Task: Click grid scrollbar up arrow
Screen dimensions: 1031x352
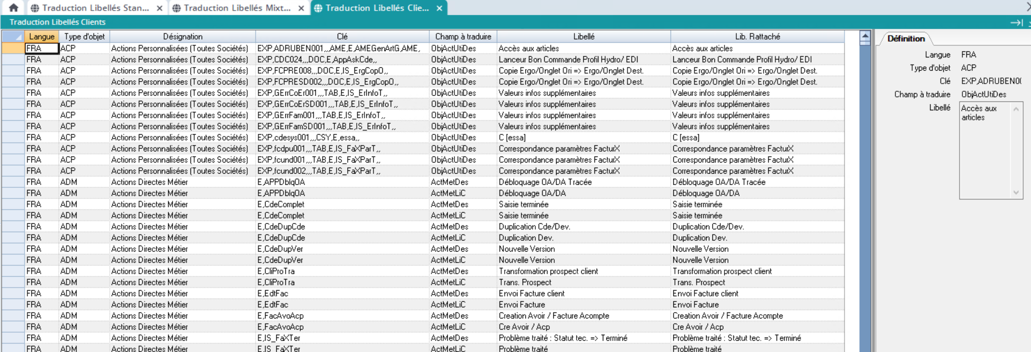Action: click(x=865, y=37)
